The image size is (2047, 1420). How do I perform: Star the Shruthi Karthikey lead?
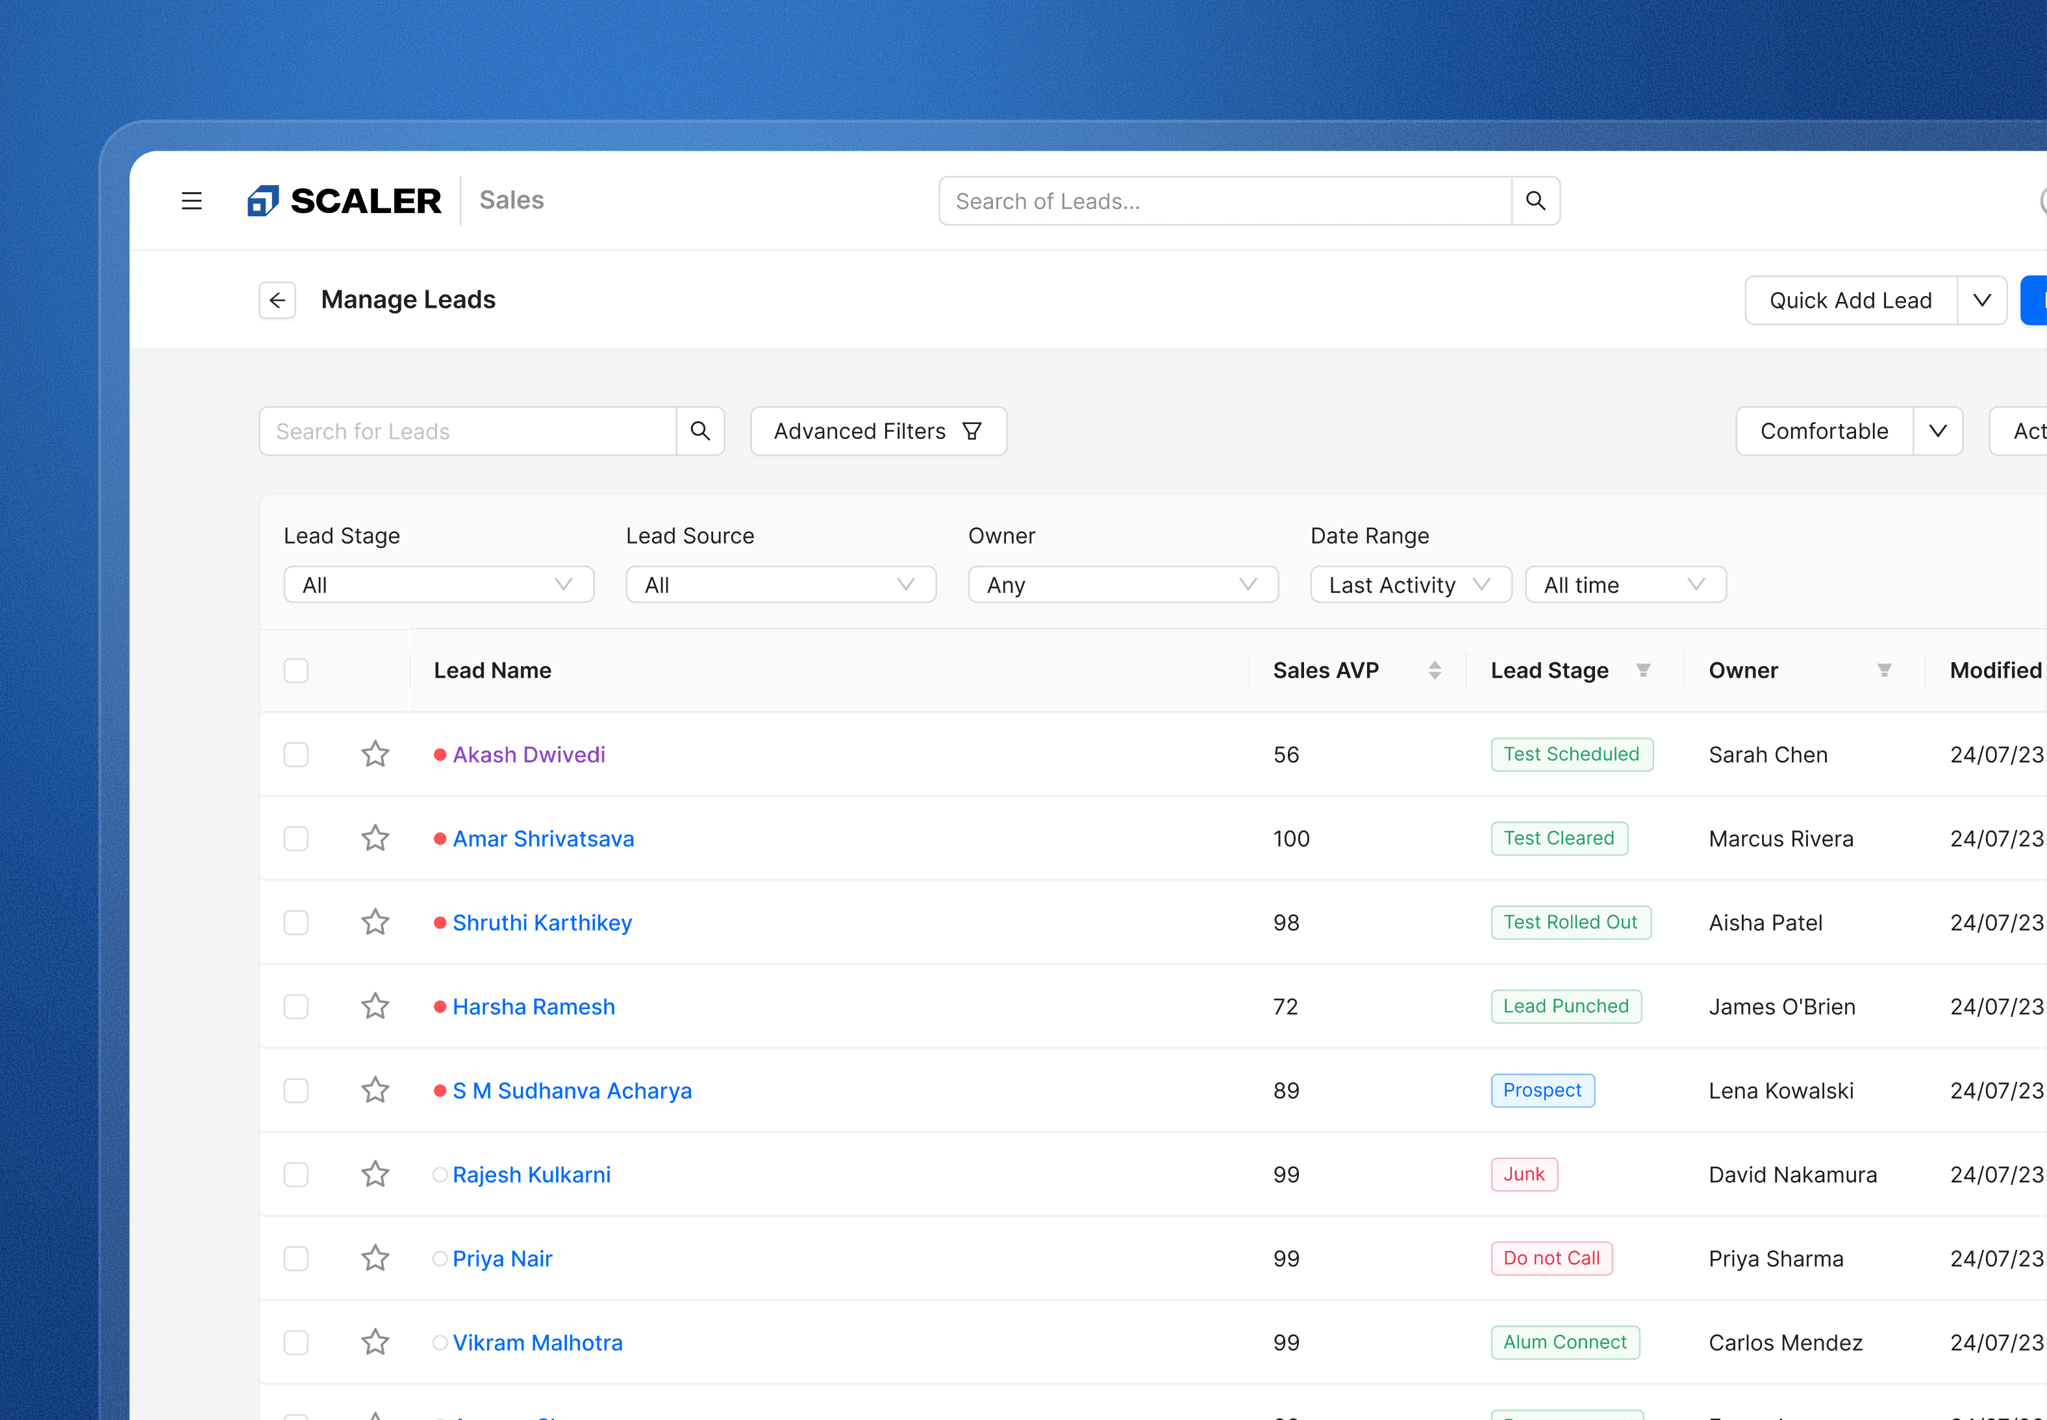375,923
